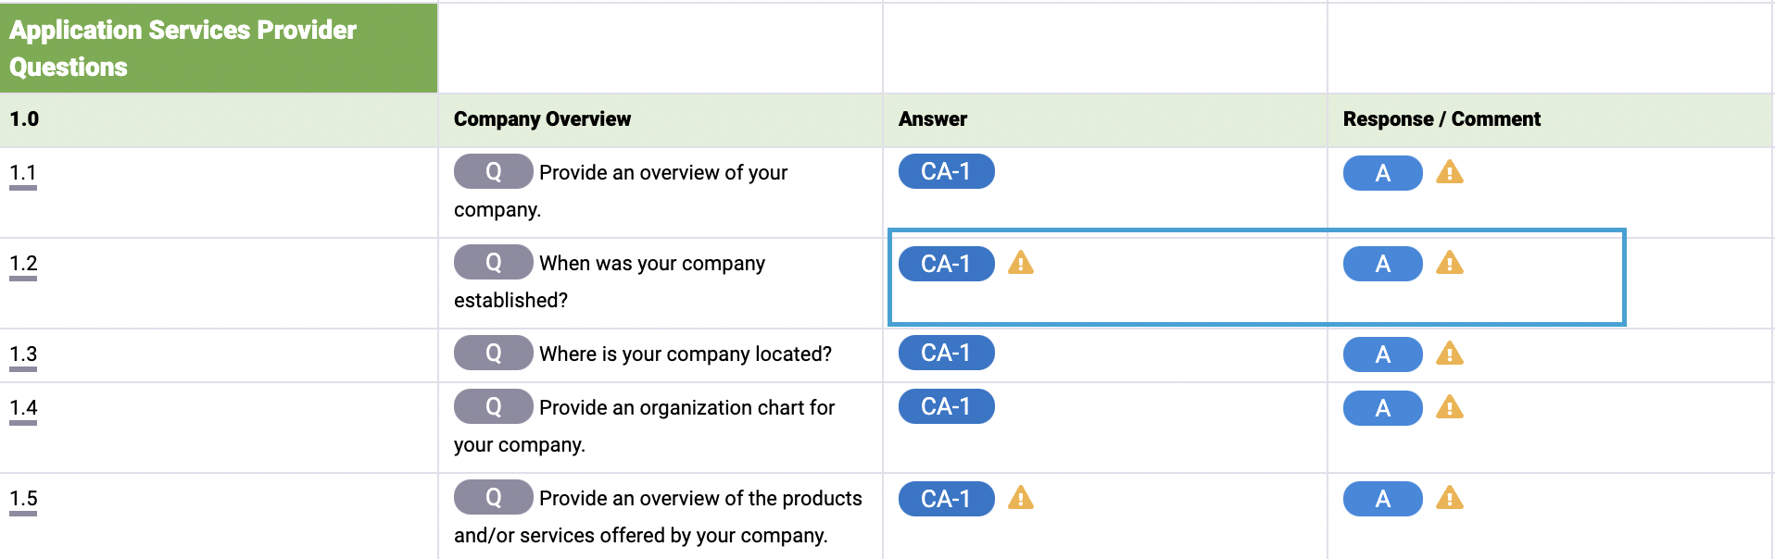The height and width of the screenshot is (559, 1775).
Task: Click the CA-1 answer tag in row 1.3
Action: pos(946,353)
